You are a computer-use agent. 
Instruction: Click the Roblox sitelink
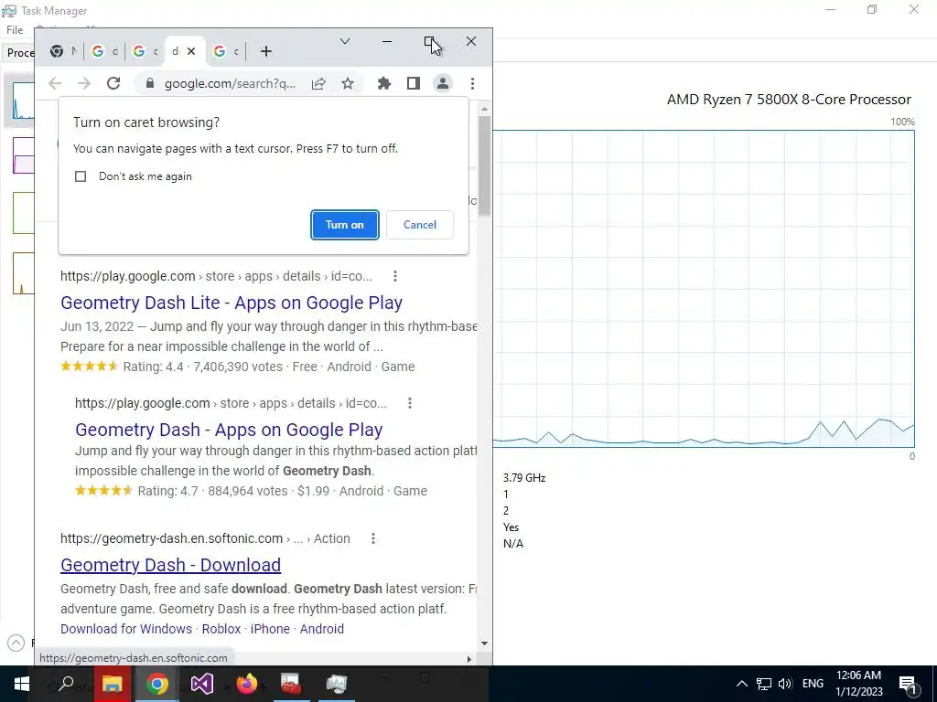[221, 629]
